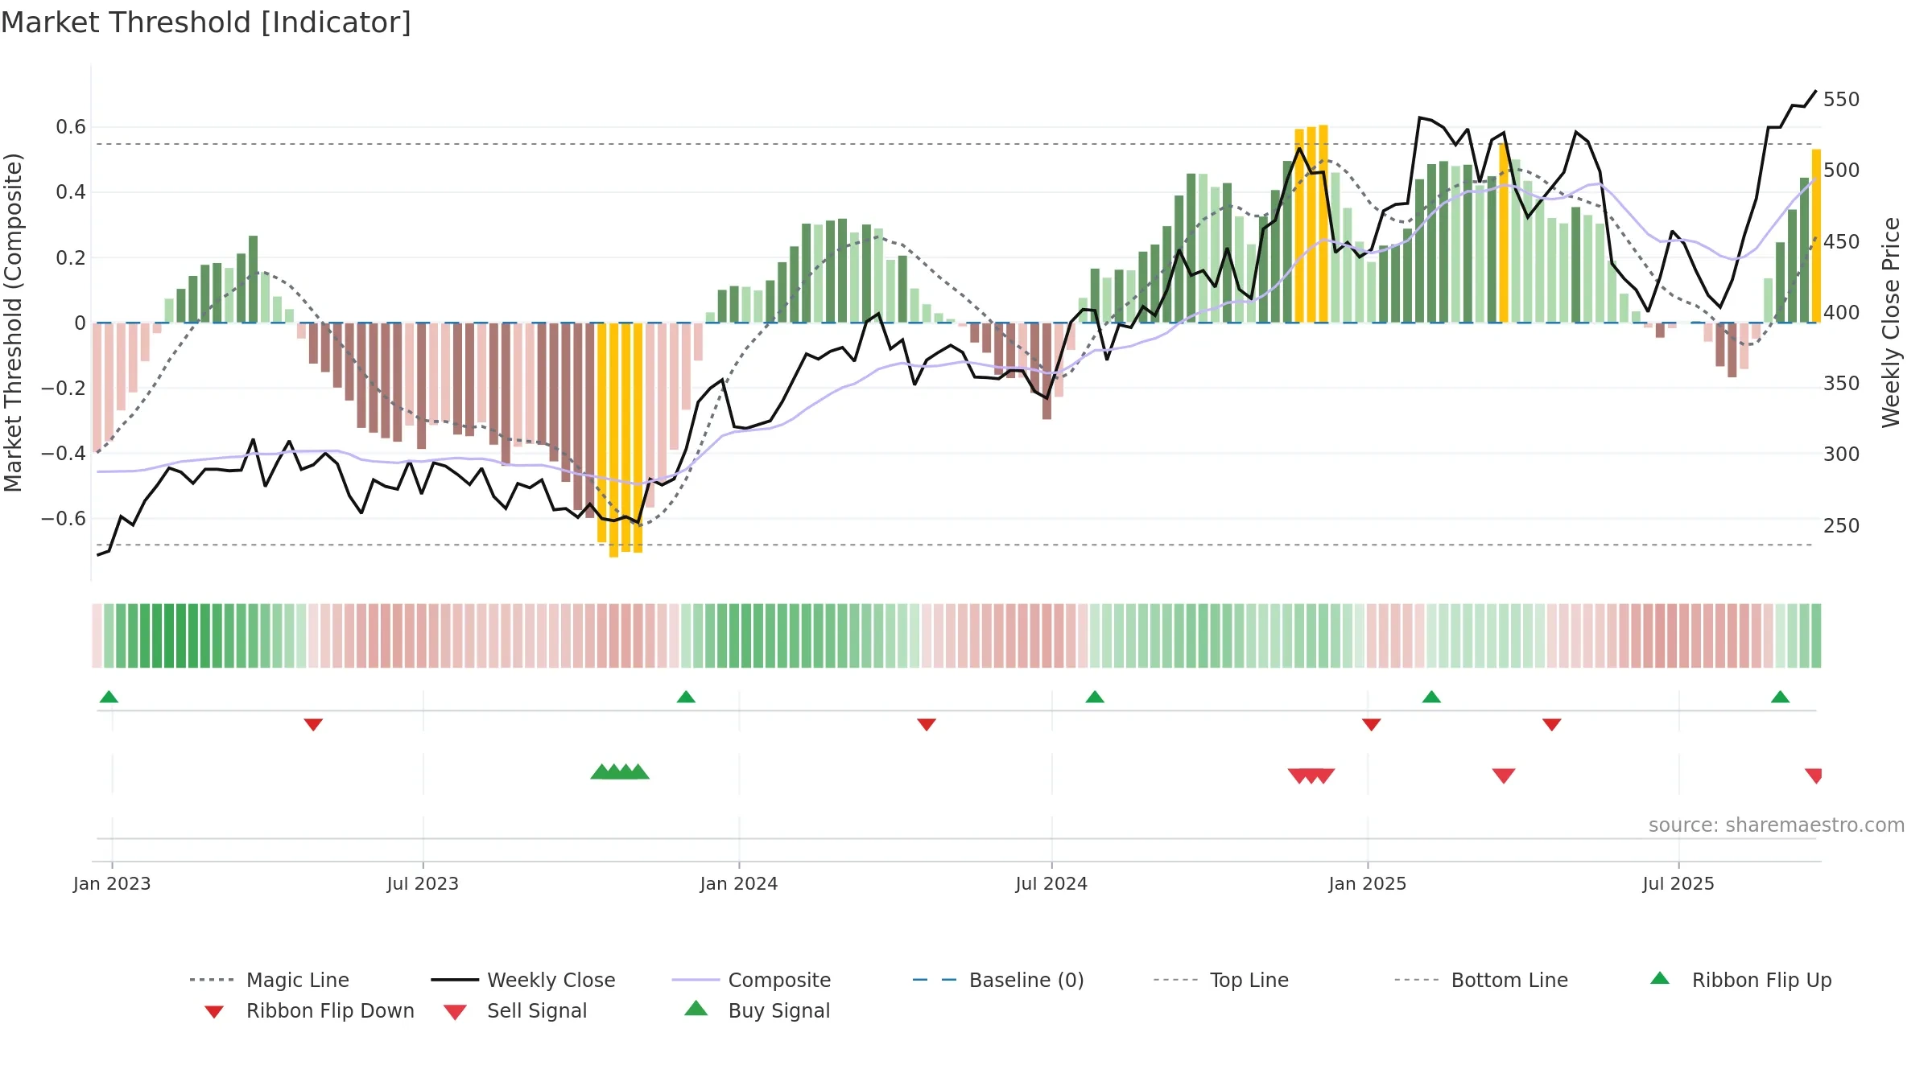Click the last ribbon flip up marker in late 2025
Viewport: 1932px width, 1086px height.
click(x=1781, y=697)
